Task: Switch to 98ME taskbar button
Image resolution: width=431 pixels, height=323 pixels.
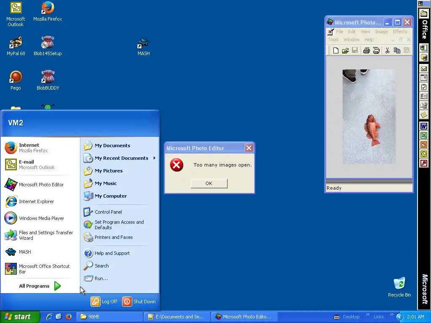Action: pyautogui.click(x=110, y=317)
